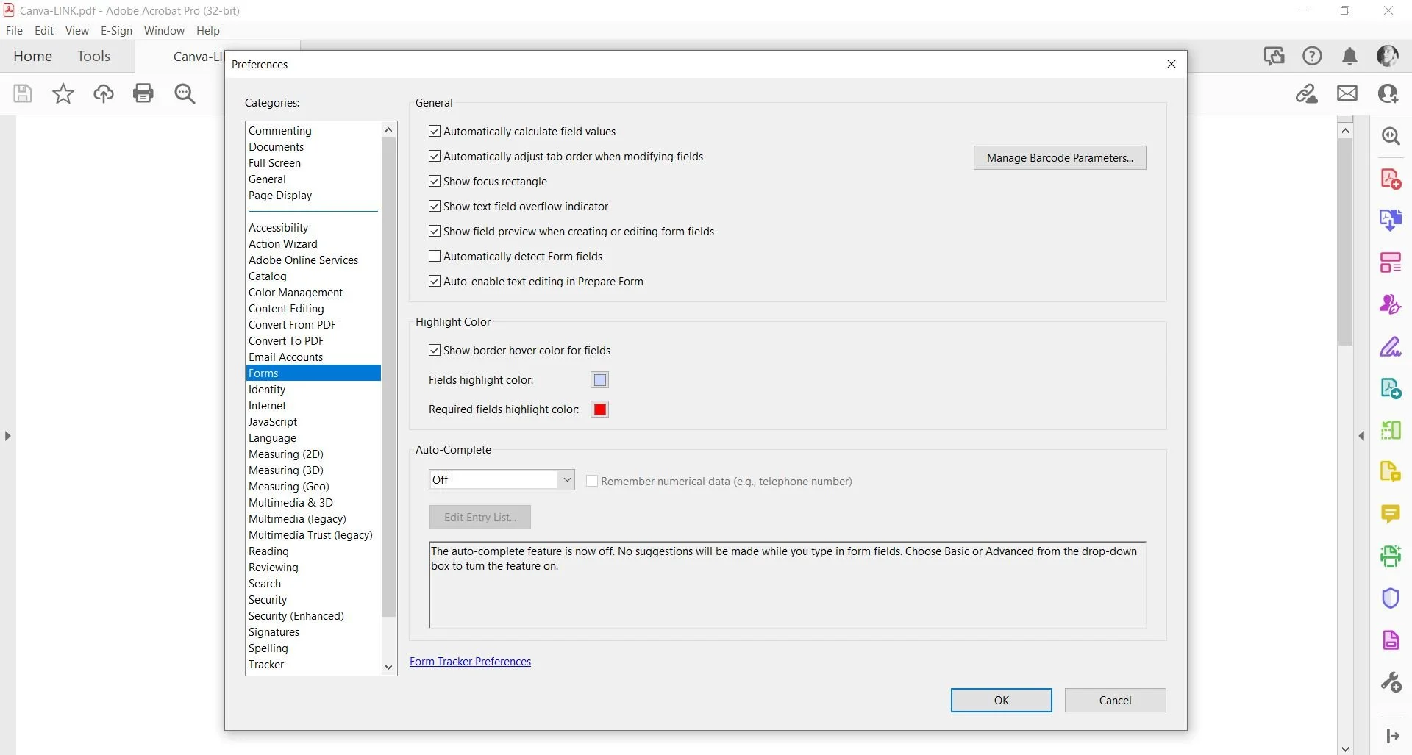Screen dimensions: 1412x755
Task: Click the upload to cloud icon
Action: (104, 93)
